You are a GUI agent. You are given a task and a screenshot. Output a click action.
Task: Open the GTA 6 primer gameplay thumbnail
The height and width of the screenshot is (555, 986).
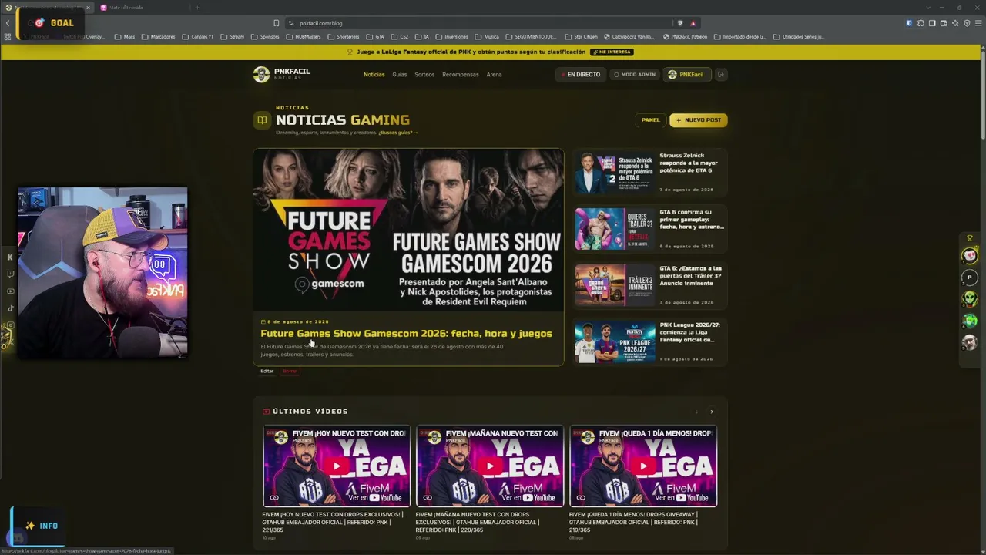[615, 229]
